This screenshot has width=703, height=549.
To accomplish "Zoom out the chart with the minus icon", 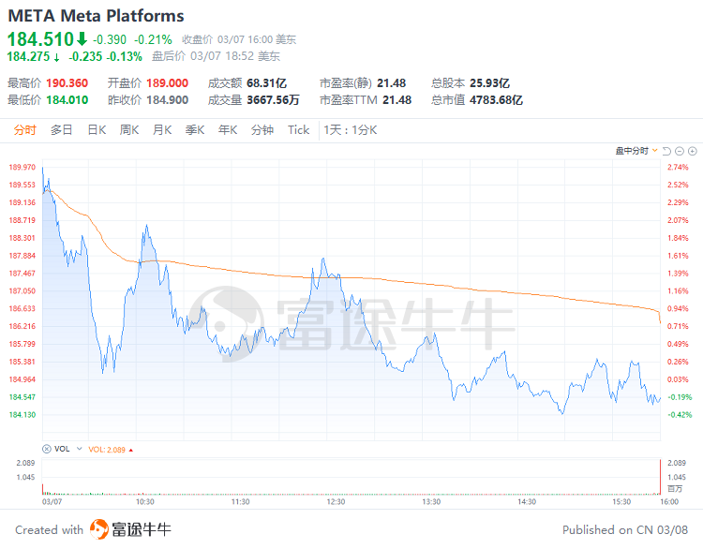I will [680, 152].
